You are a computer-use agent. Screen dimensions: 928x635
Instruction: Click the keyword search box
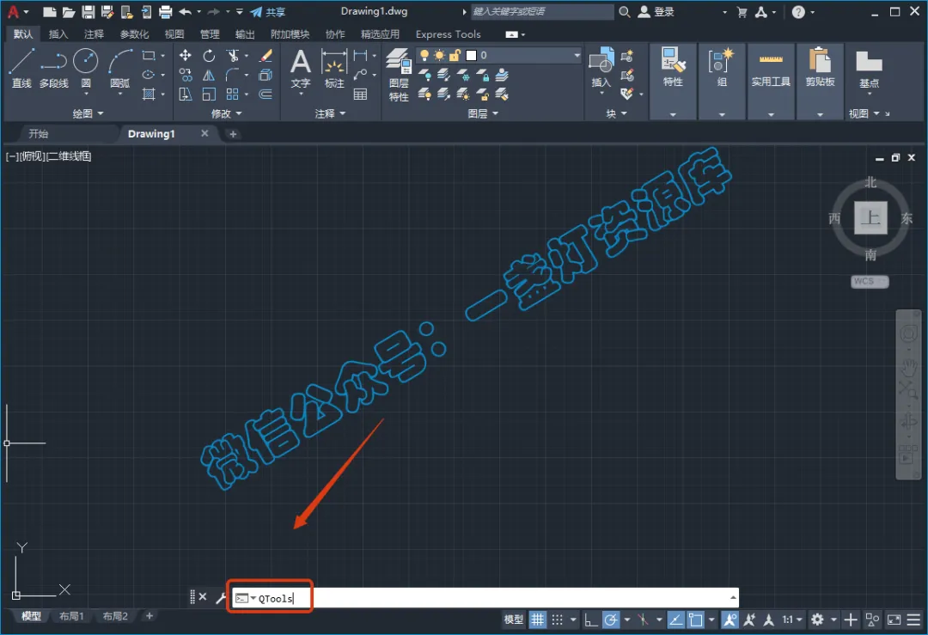pos(542,12)
